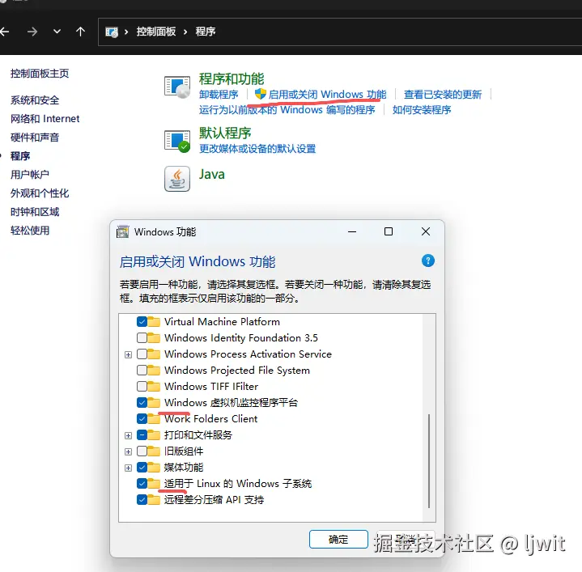The width and height of the screenshot is (582, 572).
Task: Click folder icon next to Virtual Machine Platform
Action: (154, 322)
